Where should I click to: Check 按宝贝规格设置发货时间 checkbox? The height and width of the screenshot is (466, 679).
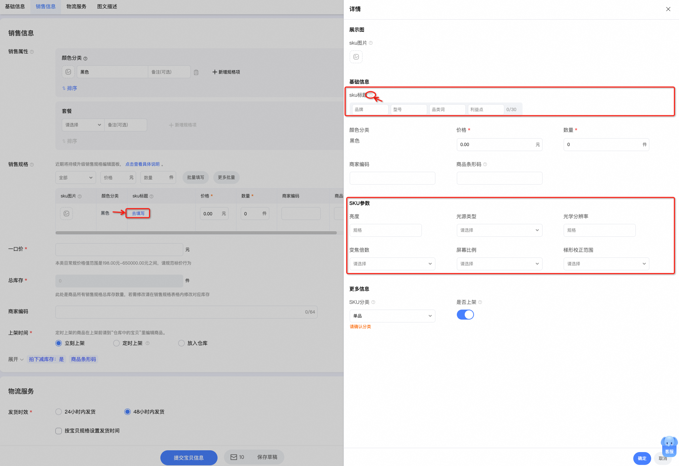coord(59,431)
